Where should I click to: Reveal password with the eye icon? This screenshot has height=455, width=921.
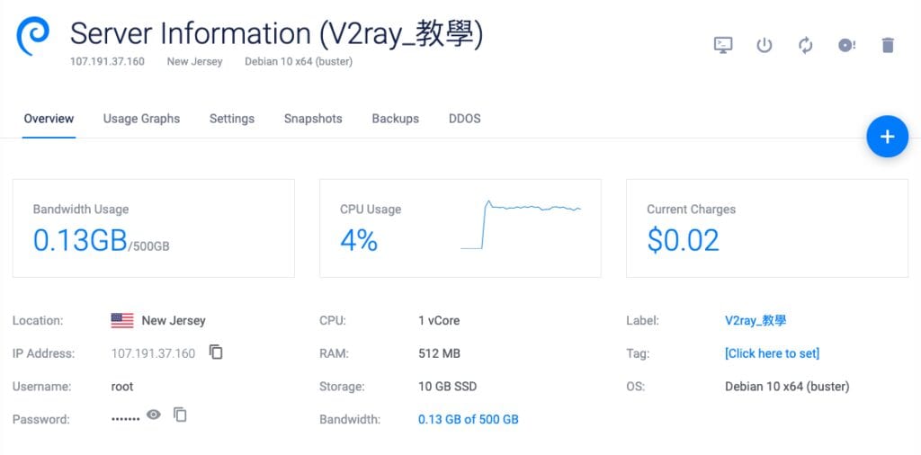153,415
